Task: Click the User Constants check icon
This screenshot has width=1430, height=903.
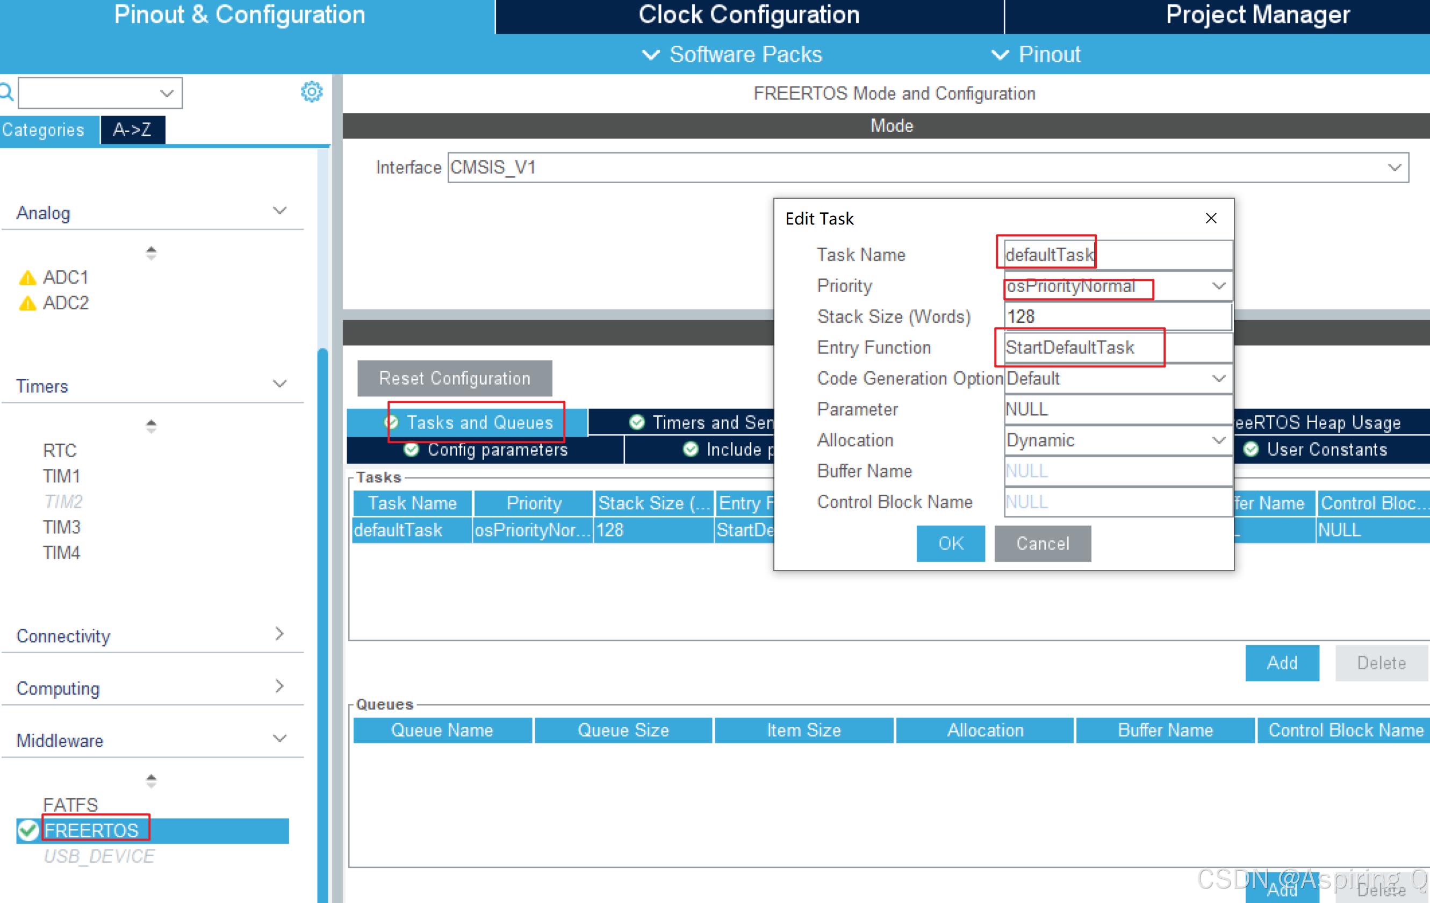Action: coord(1251,450)
